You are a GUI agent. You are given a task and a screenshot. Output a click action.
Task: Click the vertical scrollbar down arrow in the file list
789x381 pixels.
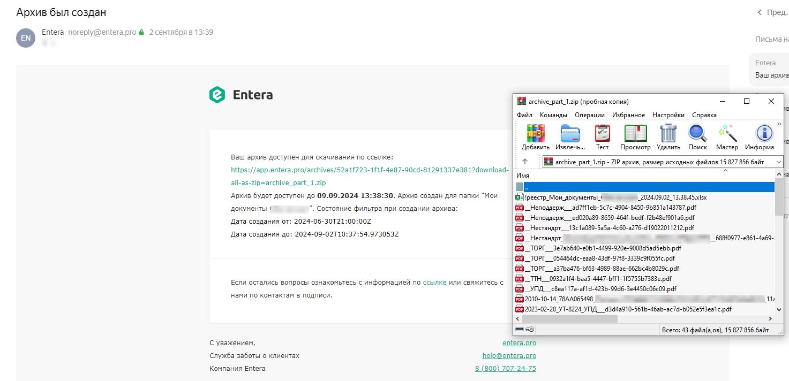pos(779,309)
